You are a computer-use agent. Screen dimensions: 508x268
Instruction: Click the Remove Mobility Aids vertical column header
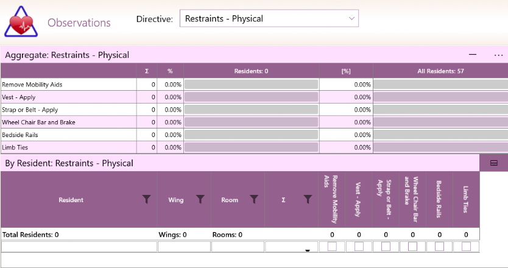pyautogui.click(x=331, y=199)
